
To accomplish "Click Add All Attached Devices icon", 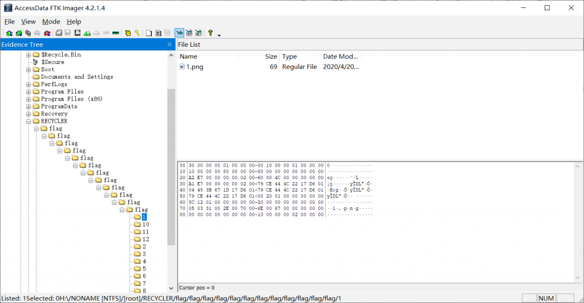I will pyautogui.click(x=19, y=33).
